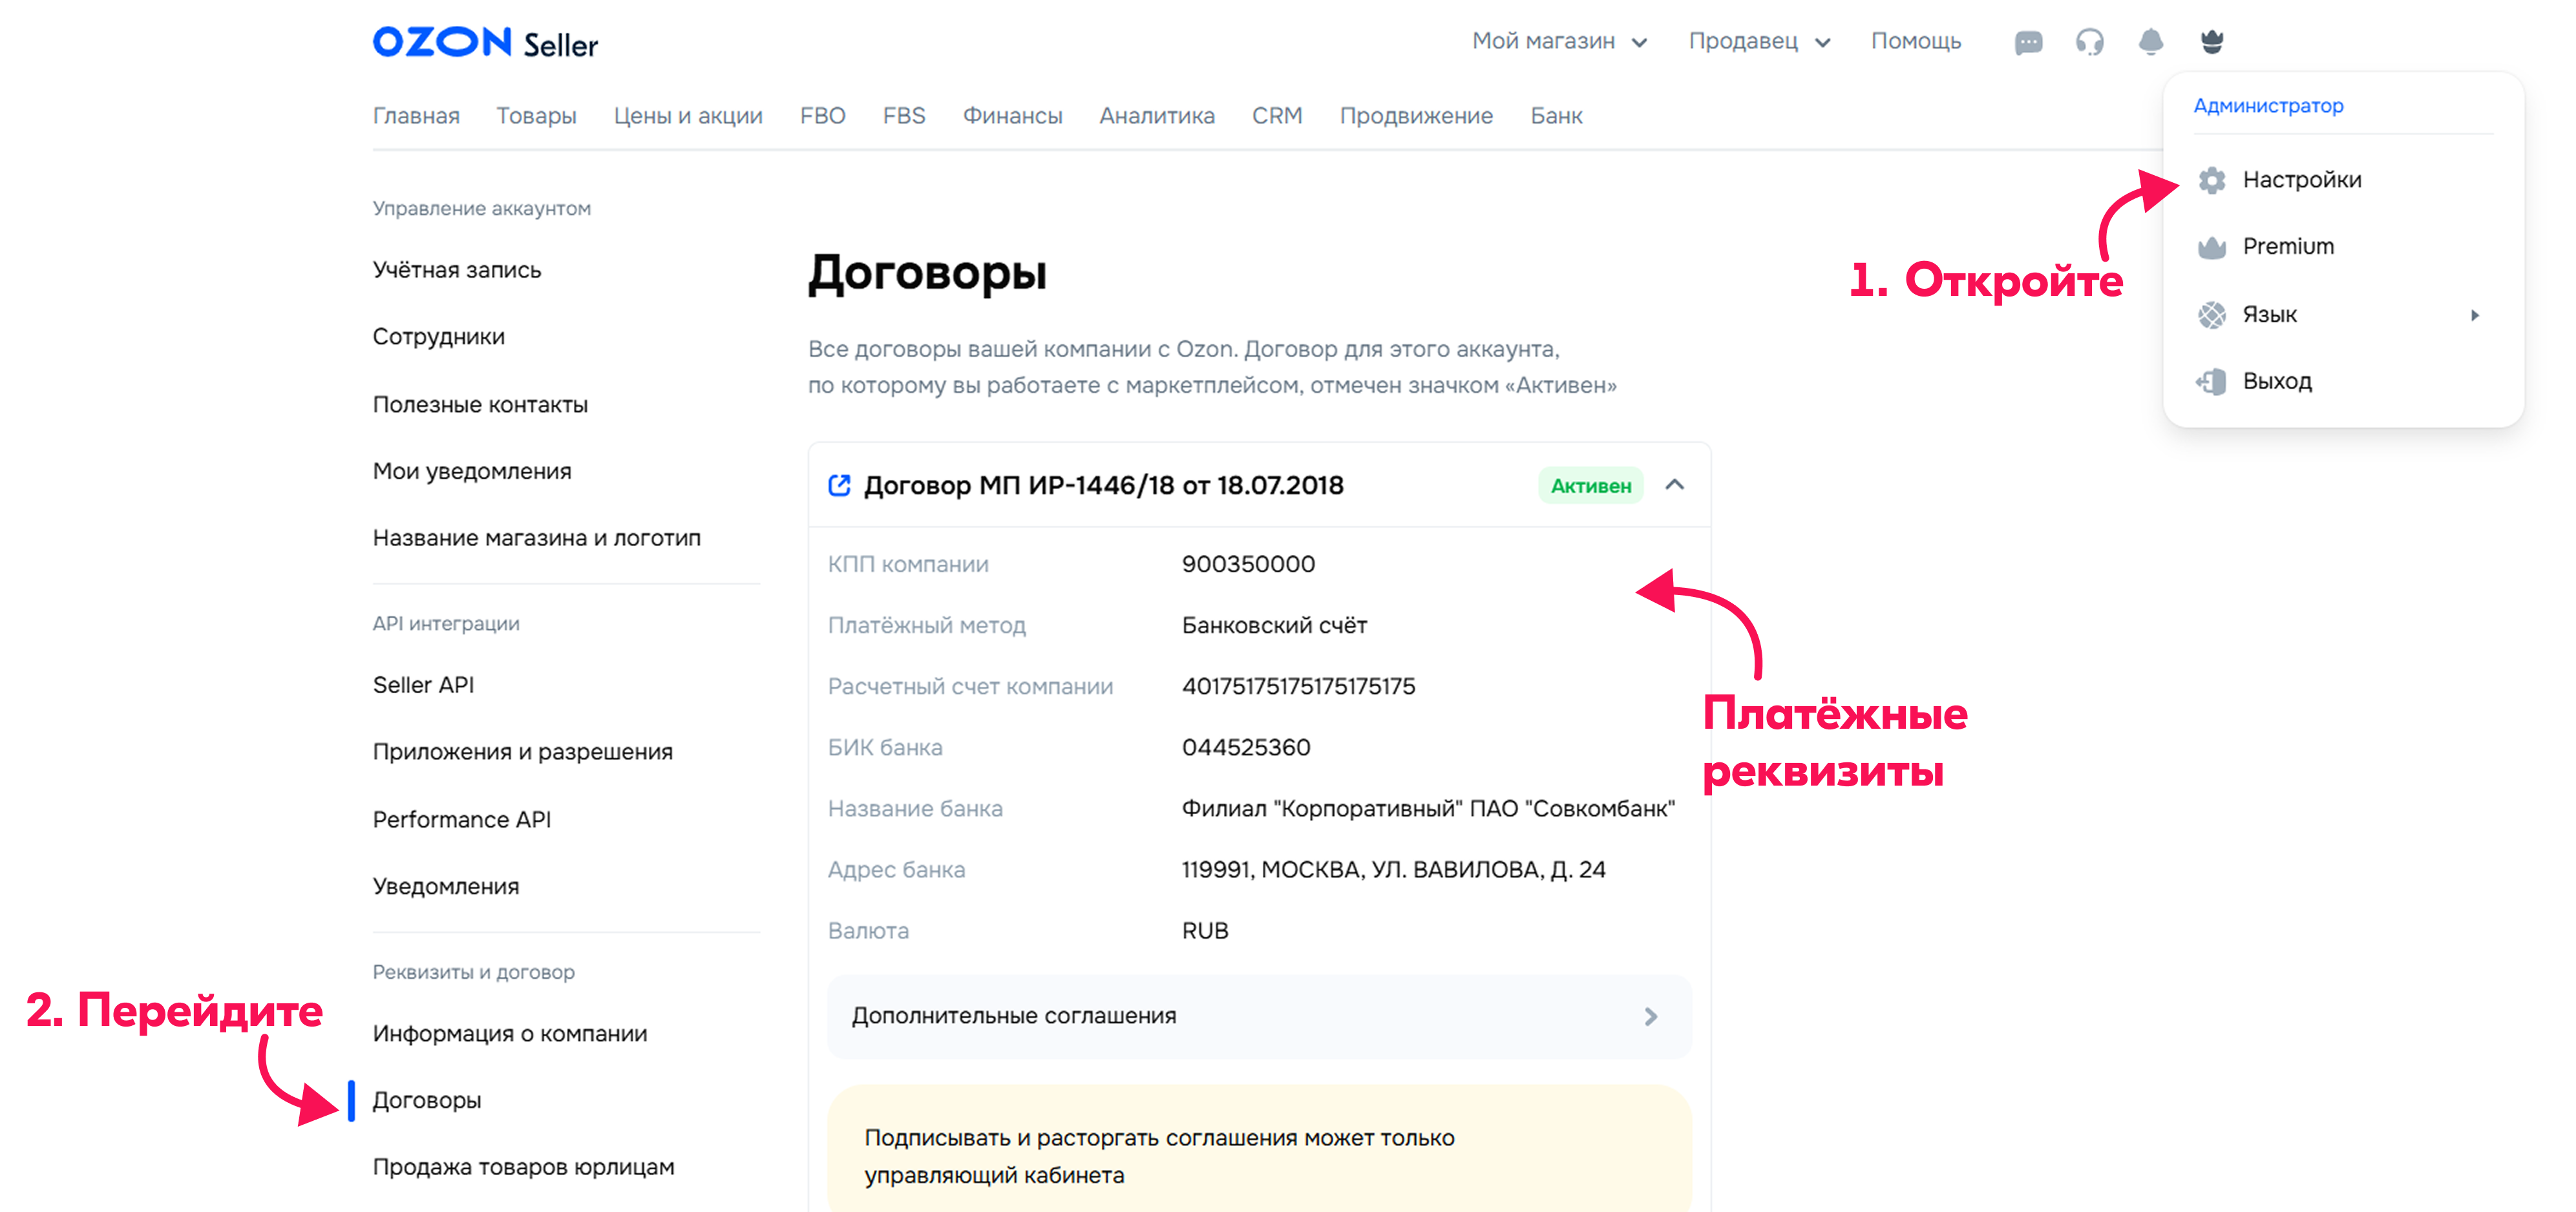Click the exit icon next to Выход
Viewport: 2576px width, 1212px height.
point(2211,381)
